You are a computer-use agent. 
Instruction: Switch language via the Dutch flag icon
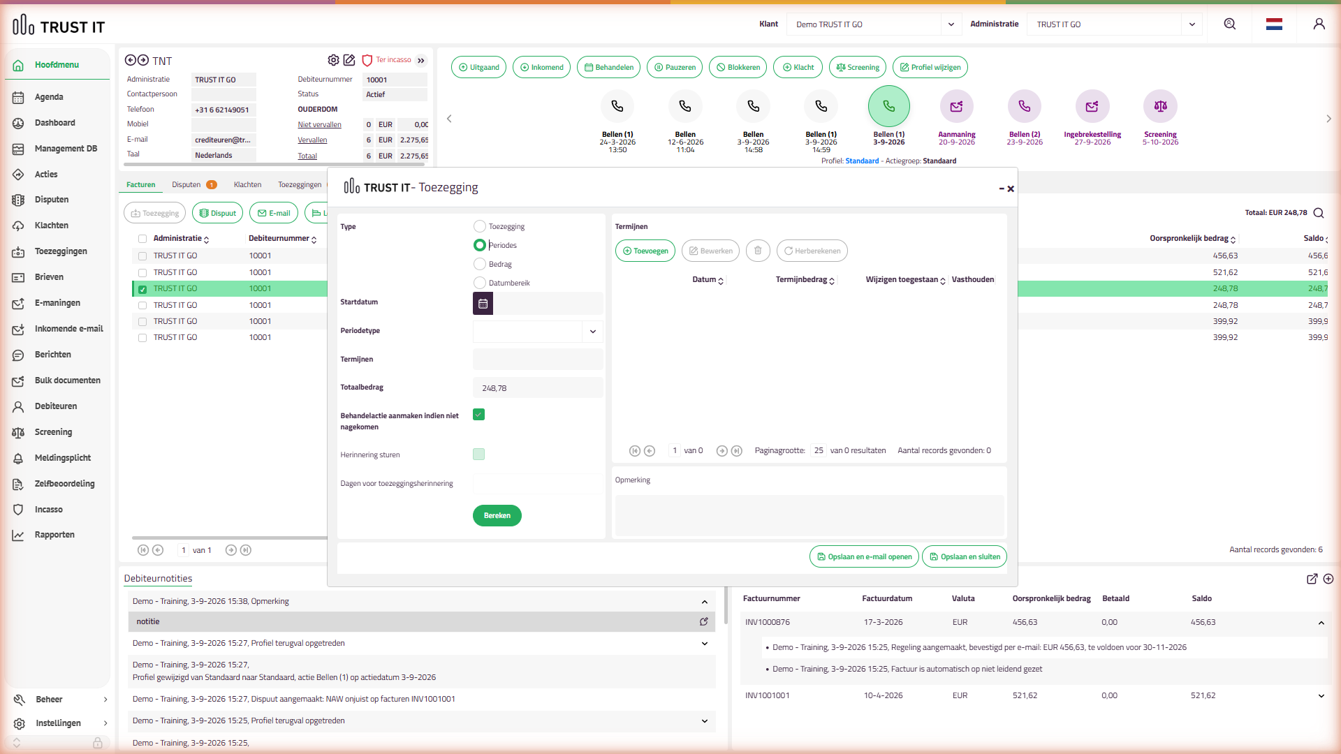(x=1274, y=24)
